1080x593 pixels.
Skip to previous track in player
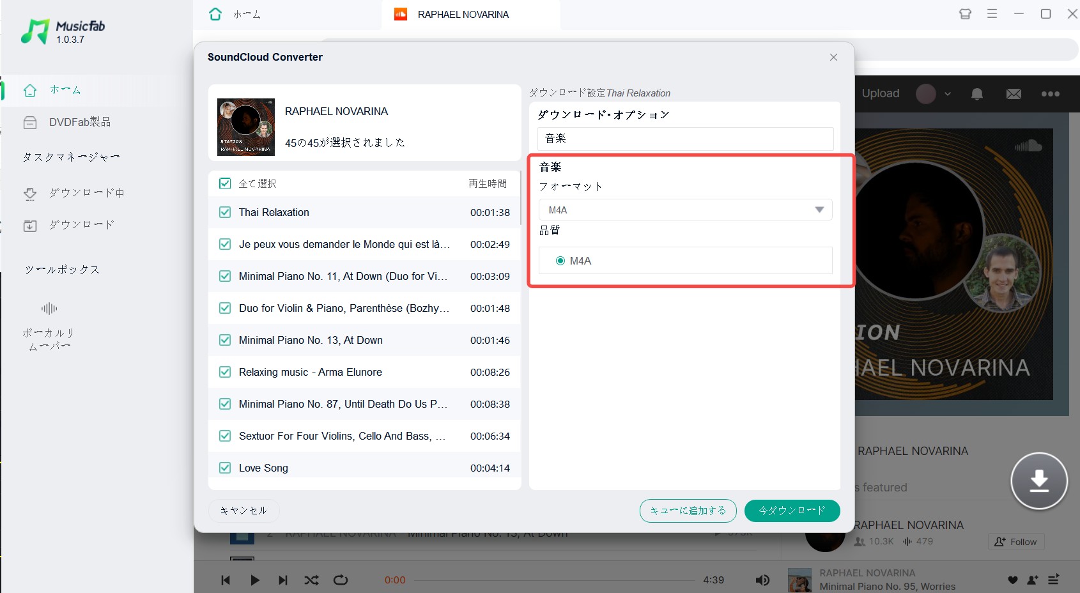click(226, 580)
